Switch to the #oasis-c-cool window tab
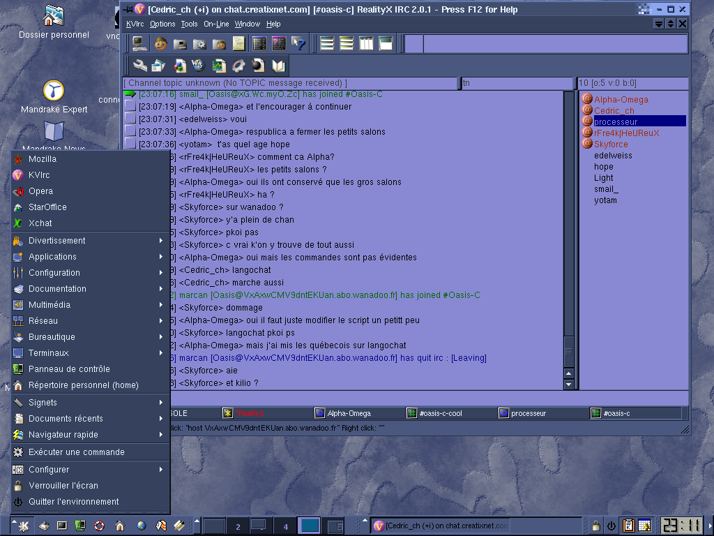The image size is (714, 536). 450,413
